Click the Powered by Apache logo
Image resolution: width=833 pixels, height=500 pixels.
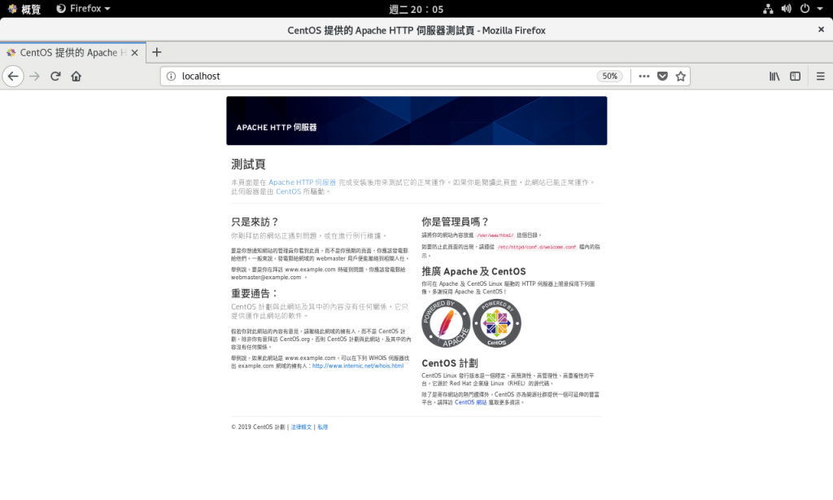(446, 323)
